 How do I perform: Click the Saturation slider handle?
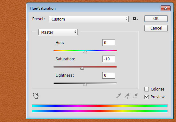82,68
